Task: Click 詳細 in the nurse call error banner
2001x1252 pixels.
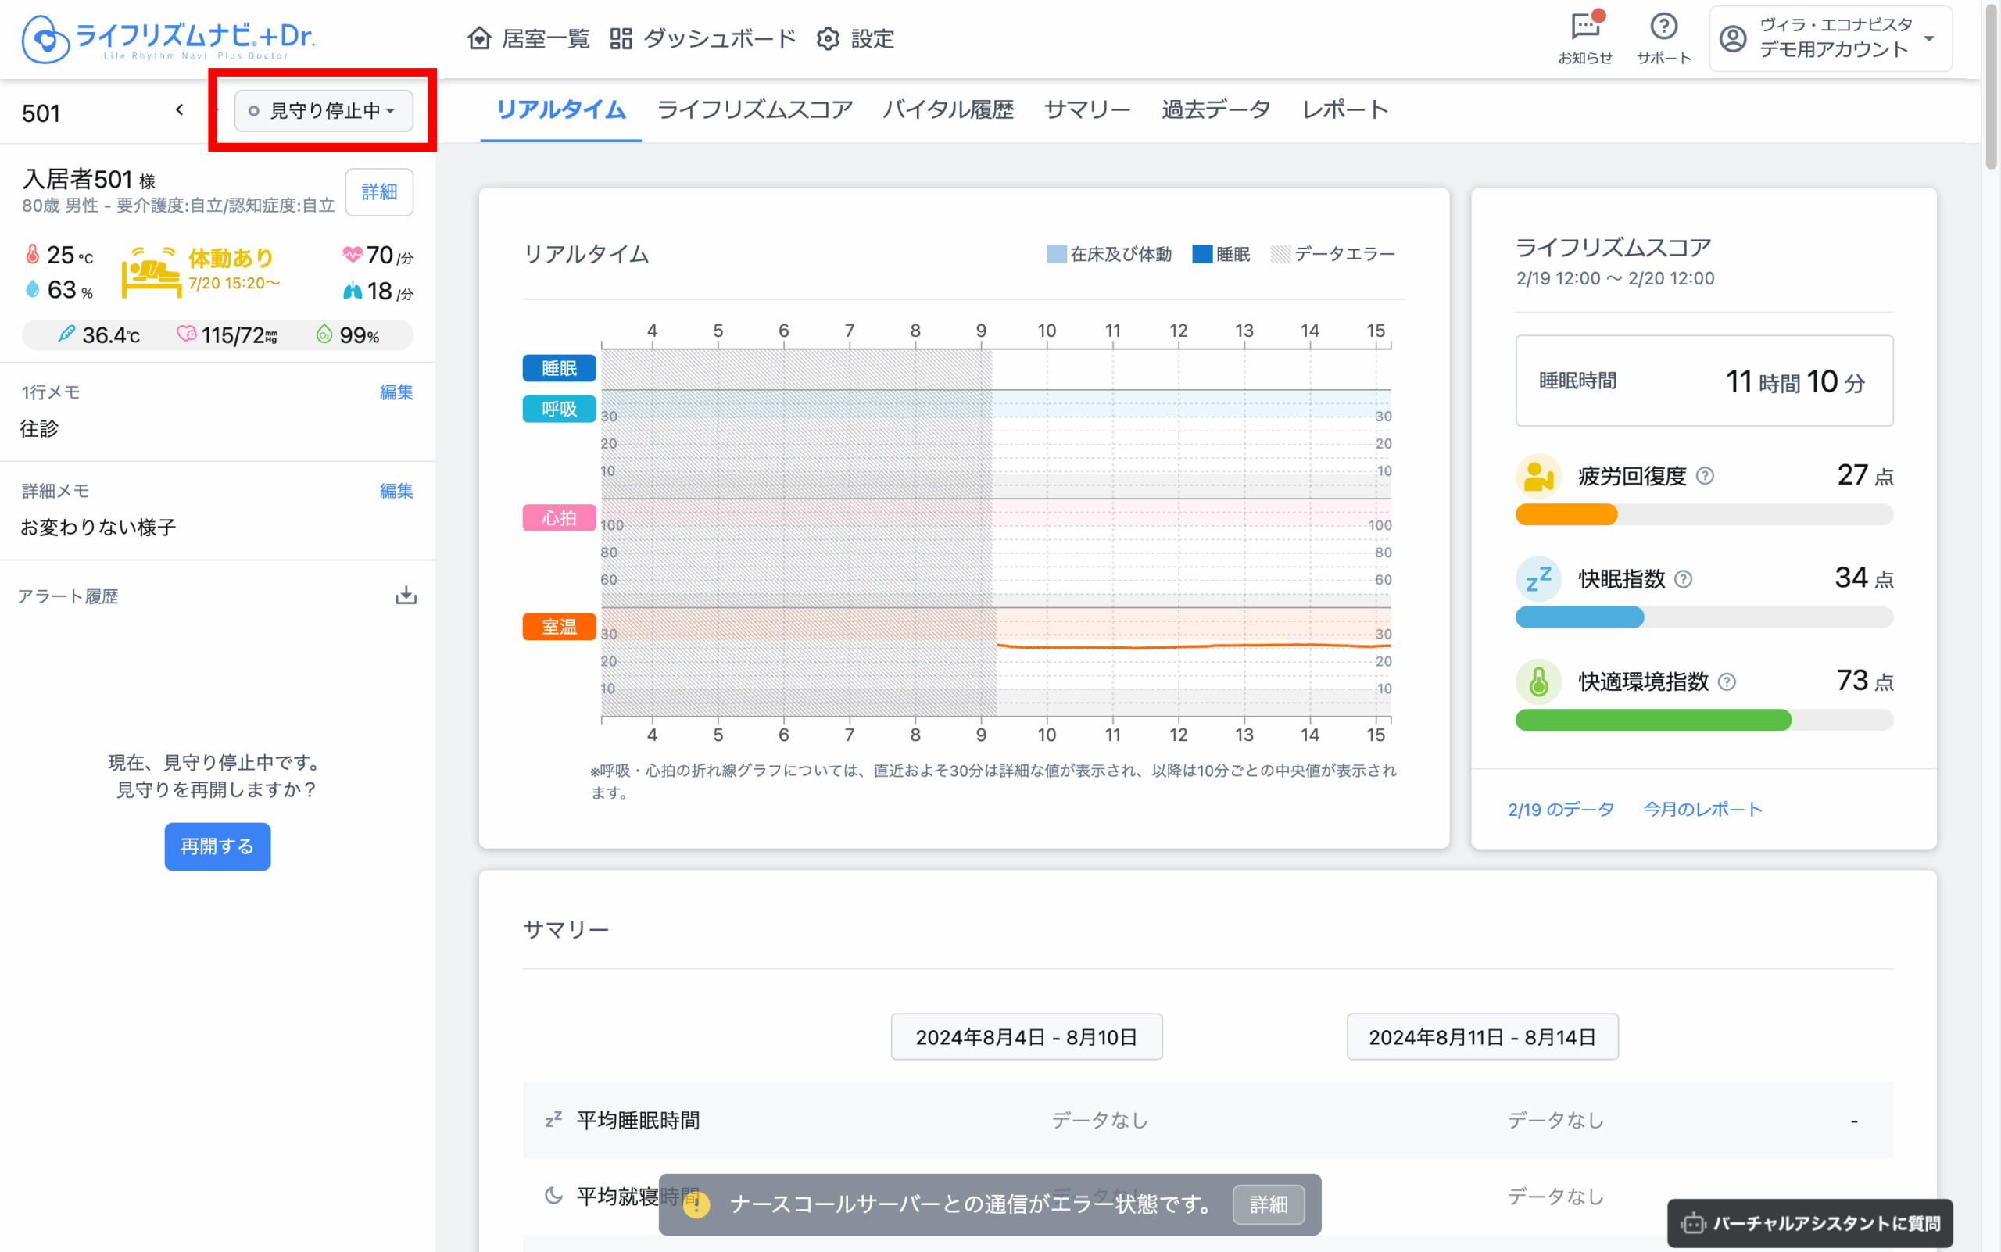Action: 1268,1204
